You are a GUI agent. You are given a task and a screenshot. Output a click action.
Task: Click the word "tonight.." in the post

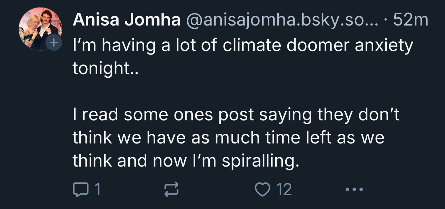pos(105,69)
